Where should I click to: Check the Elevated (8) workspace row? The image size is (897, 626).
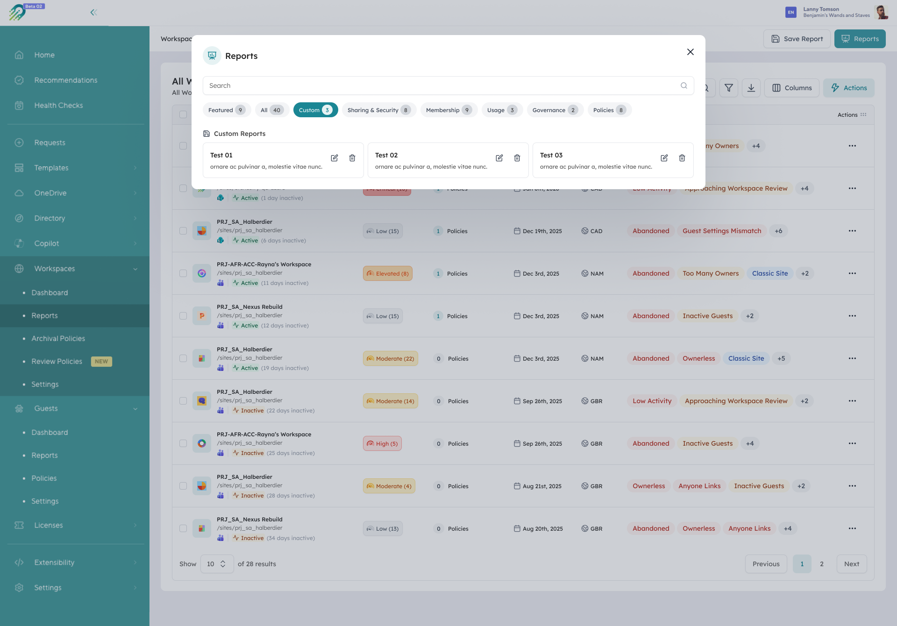(x=183, y=273)
